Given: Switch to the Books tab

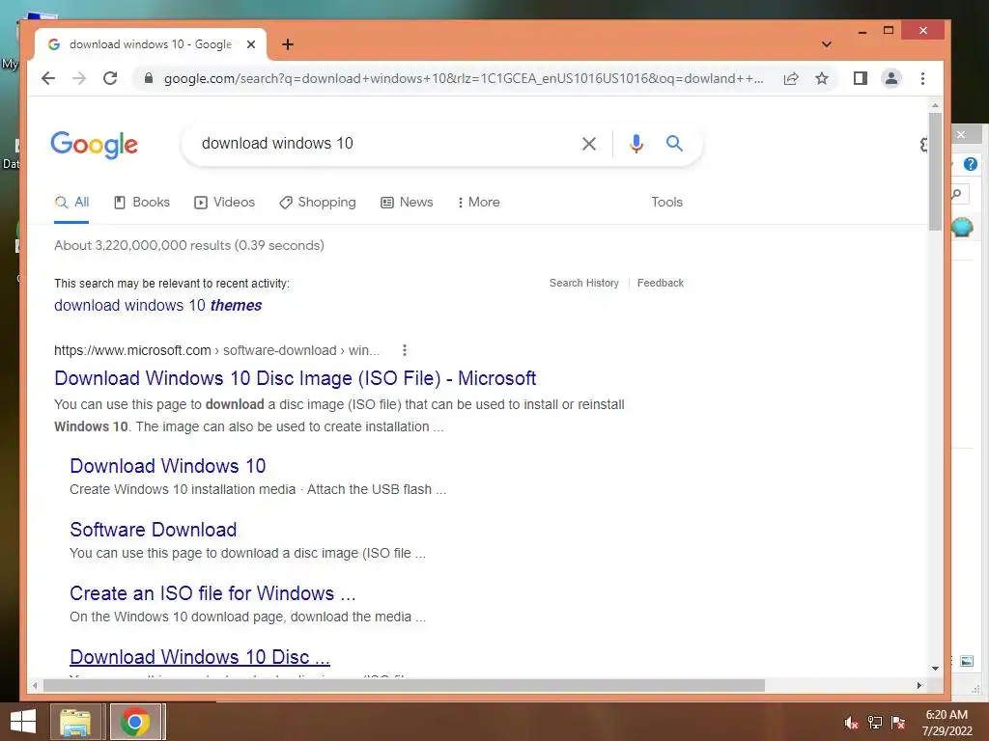Looking at the screenshot, I should (x=142, y=203).
